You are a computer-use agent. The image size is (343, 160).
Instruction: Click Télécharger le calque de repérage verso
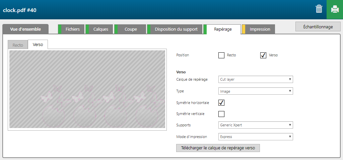(x=218, y=148)
